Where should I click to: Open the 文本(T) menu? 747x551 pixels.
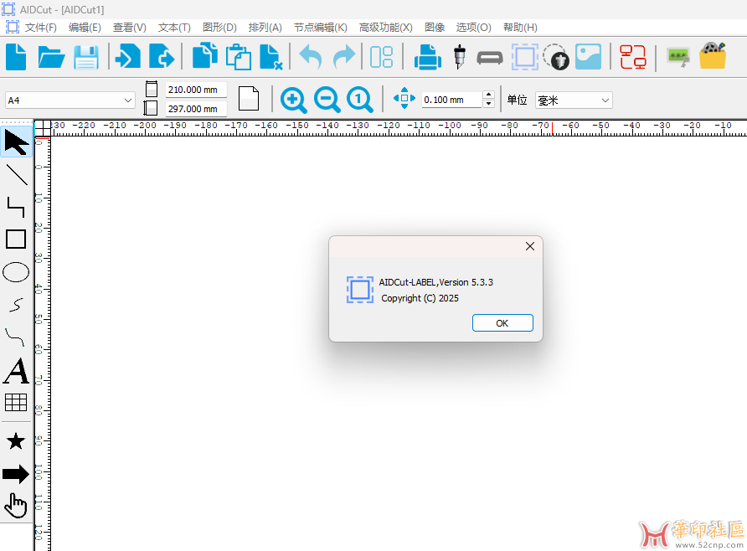174,28
